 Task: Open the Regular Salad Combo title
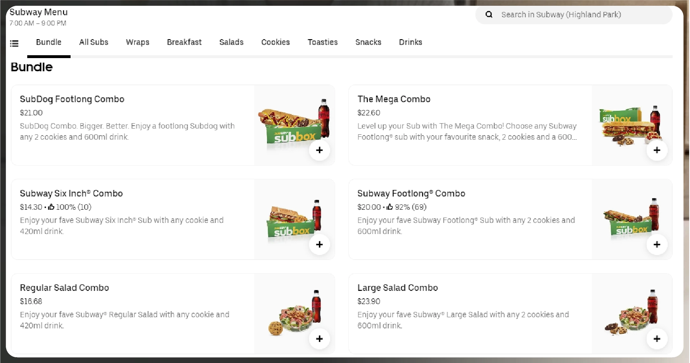point(64,288)
